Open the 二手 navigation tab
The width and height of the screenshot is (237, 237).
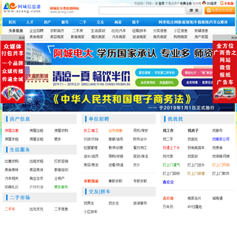point(82,22)
